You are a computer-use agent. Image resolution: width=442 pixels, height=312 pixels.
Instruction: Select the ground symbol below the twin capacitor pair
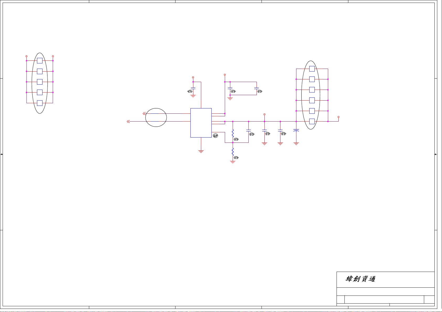pos(230,99)
